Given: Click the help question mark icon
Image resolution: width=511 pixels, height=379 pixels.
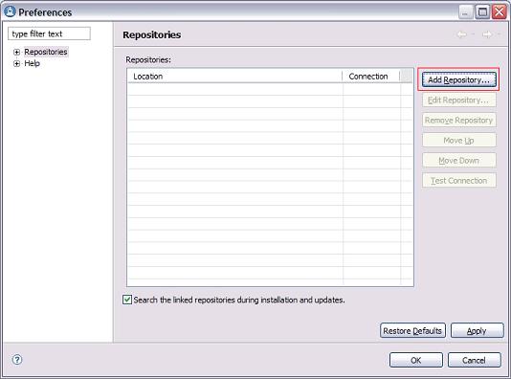Looking at the screenshot, I should pyautogui.click(x=17, y=360).
